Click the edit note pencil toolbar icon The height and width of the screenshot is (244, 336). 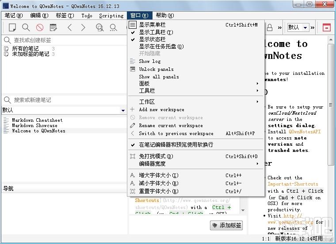point(53,27)
